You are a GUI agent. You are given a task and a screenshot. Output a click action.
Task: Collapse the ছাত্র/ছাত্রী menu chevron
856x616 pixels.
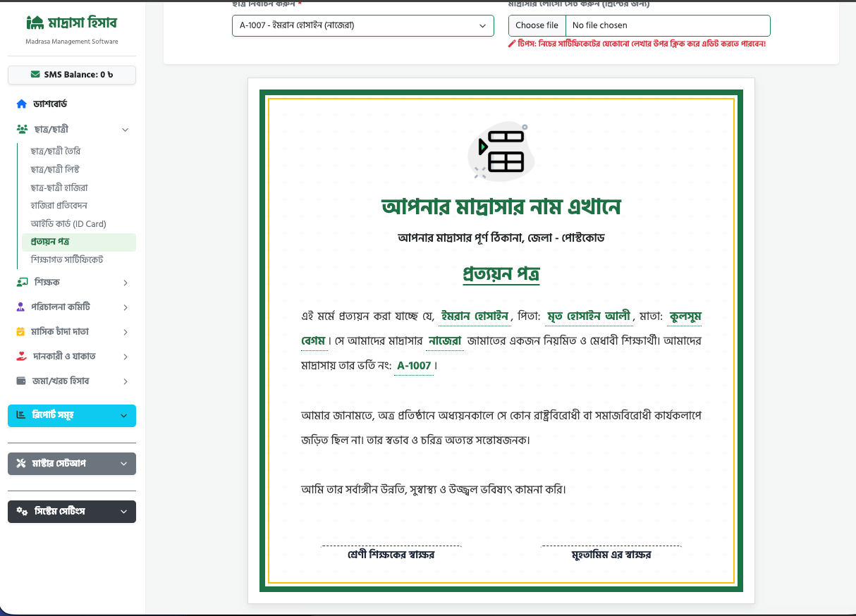(125, 130)
